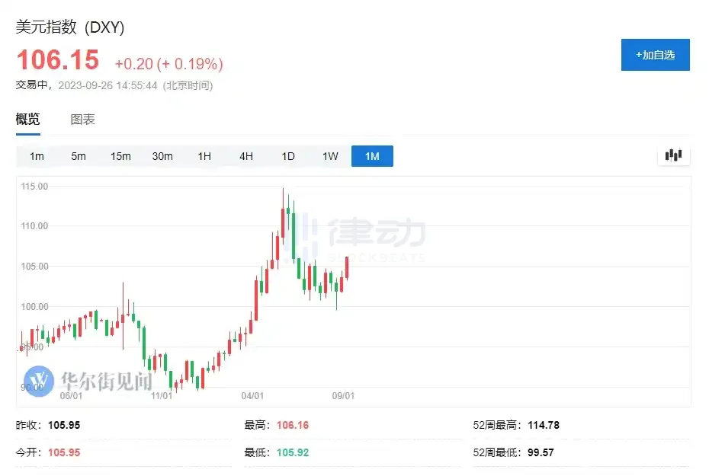
Task: Select the 15m timeframe
Action: [x=120, y=156]
